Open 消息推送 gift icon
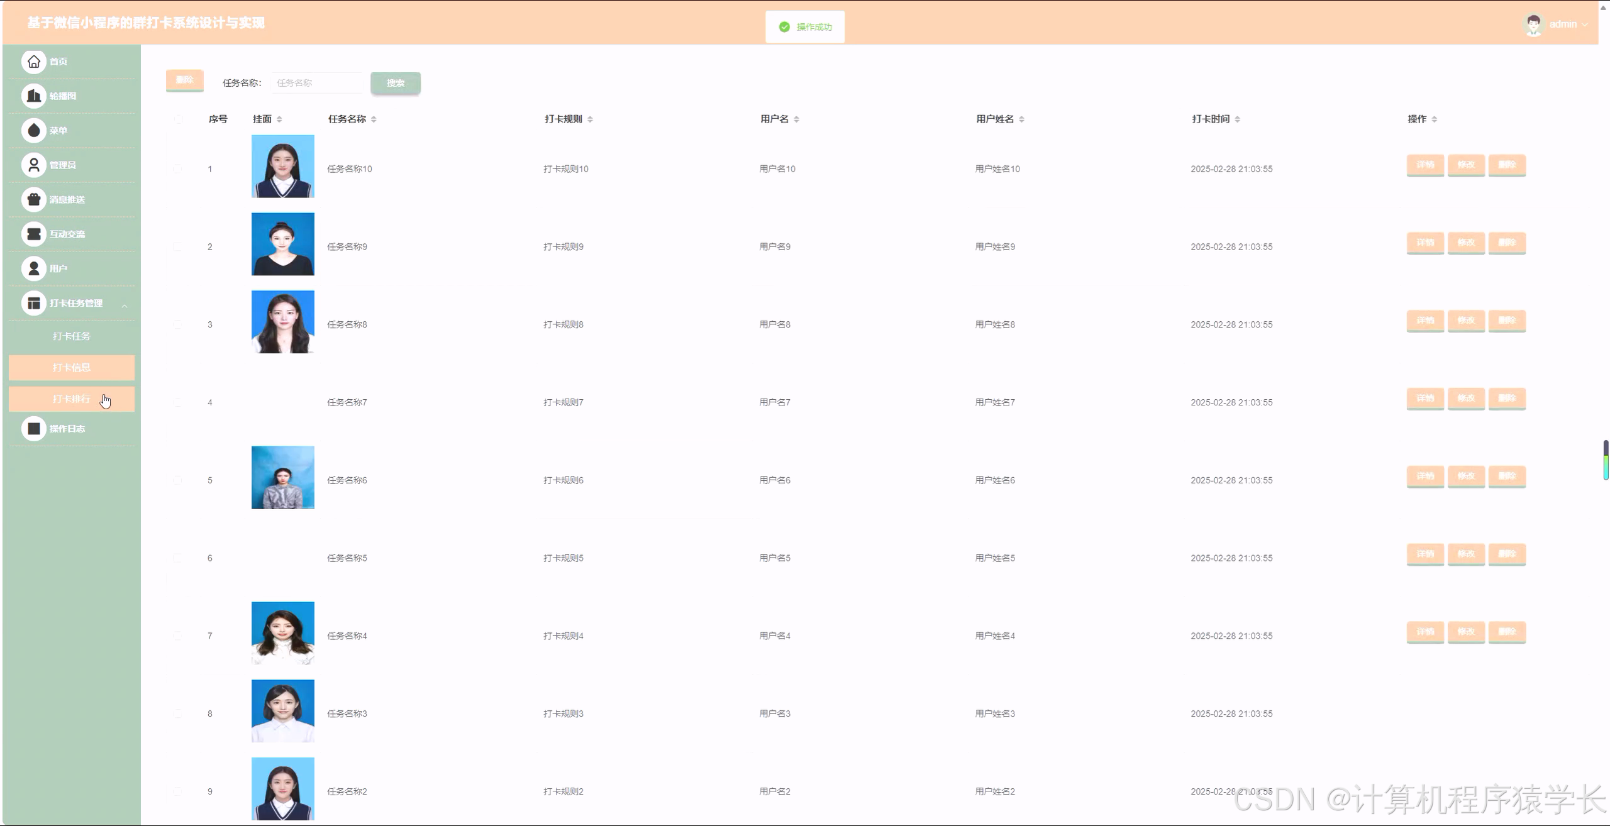 tap(34, 200)
